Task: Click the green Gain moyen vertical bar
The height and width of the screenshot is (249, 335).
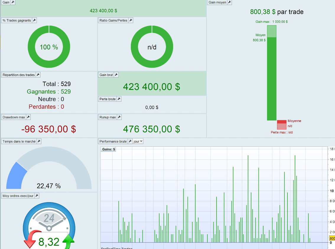Action: tap(271, 73)
